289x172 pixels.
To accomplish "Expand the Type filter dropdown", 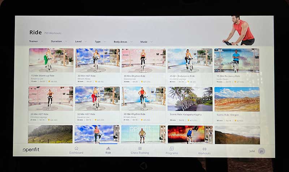I will (x=100, y=42).
